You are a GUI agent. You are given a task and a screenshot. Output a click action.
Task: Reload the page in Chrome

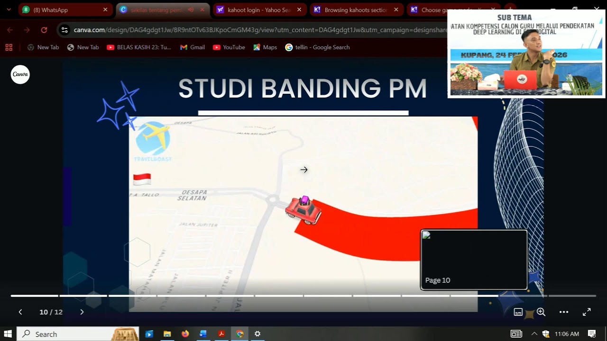(x=44, y=30)
